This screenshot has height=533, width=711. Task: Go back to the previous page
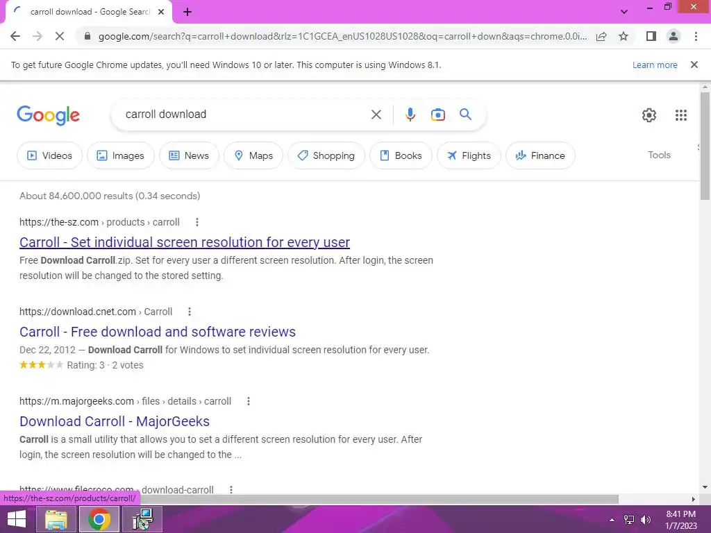pos(15,36)
